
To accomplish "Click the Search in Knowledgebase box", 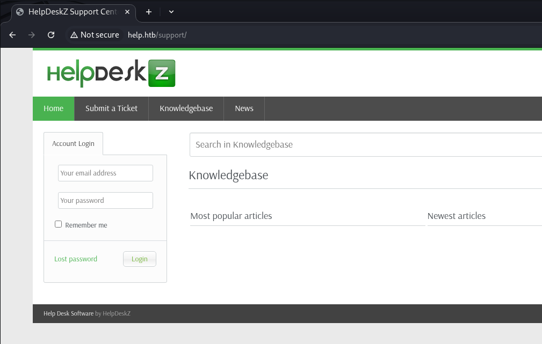I will [365, 144].
